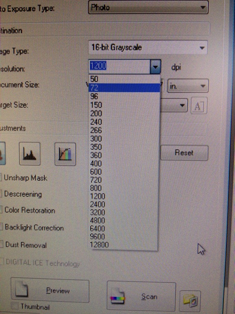Image resolution: width=235 pixels, height=314 pixels.
Task: Click the font size 'A' icon button
Action: click(x=199, y=105)
